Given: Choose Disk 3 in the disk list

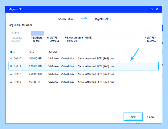Looking at the screenshot, I should [83, 82].
